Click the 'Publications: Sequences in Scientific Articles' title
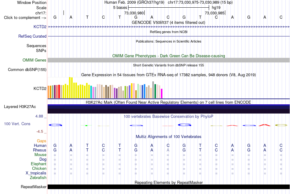The image size is (290, 194). 169,41
